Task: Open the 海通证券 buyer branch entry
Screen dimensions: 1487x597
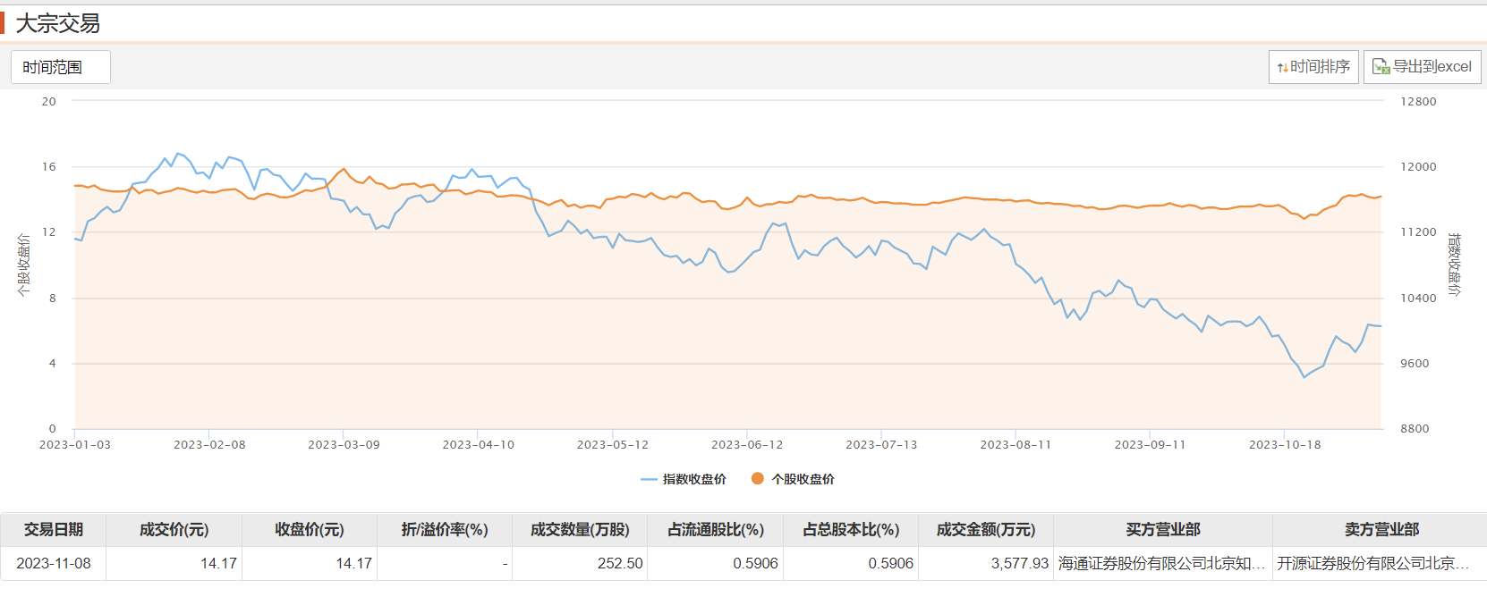Action: (1161, 563)
